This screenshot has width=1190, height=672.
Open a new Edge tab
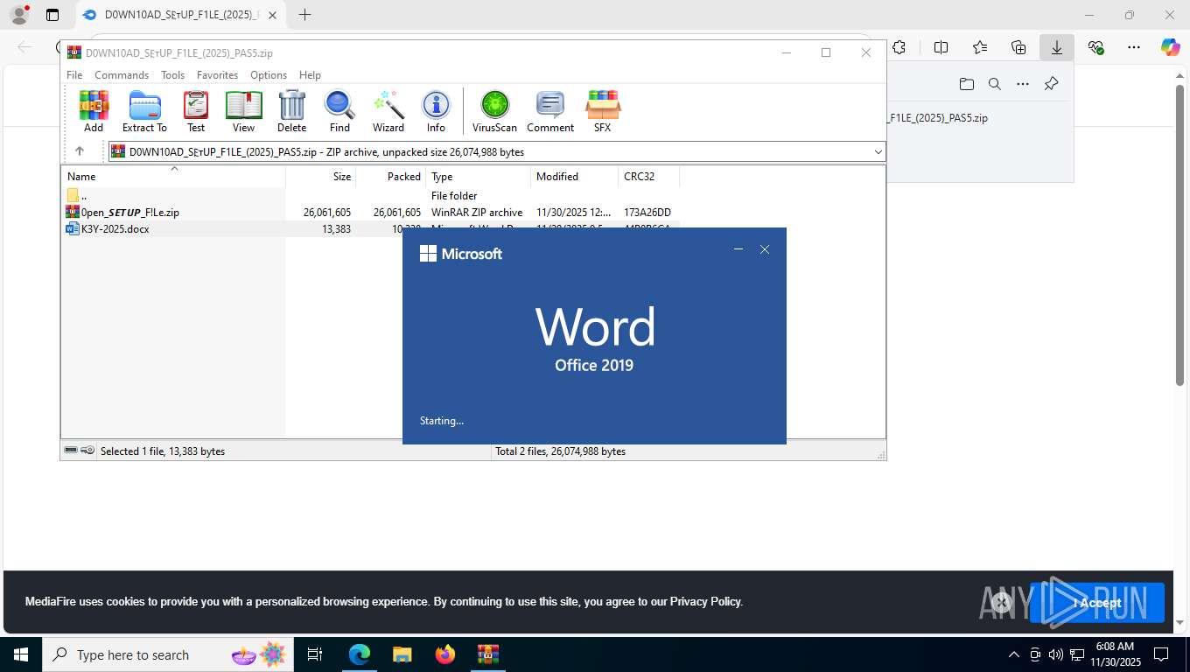(304, 15)
